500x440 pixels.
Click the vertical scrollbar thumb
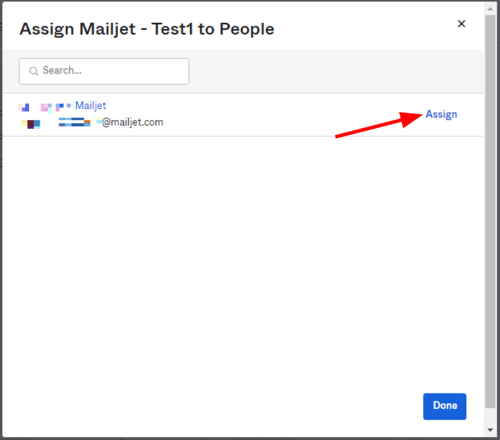[490, 202]
